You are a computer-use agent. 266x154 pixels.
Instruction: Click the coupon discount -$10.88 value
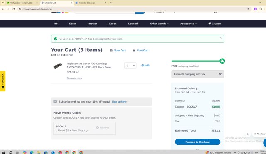[x=215, y=107]
